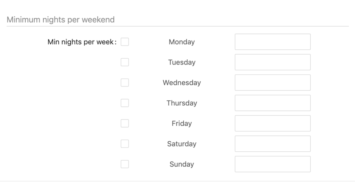The height and width of the screenshot is (185, 355).
Task: Check the Wednesday checkbox
Action: 125,83
